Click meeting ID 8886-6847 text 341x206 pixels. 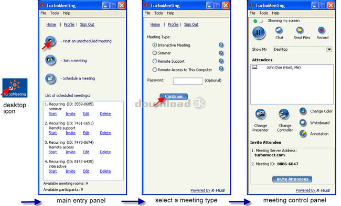tap(287, 164)
